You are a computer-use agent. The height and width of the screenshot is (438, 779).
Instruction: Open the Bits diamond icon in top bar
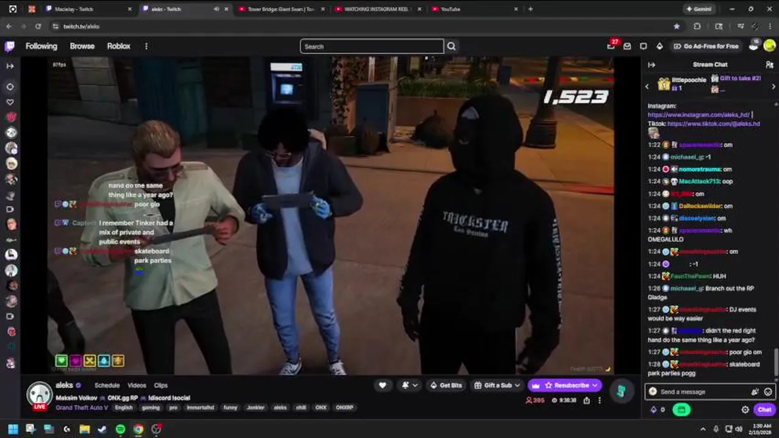pyautogui.click(x=660, y=46)
